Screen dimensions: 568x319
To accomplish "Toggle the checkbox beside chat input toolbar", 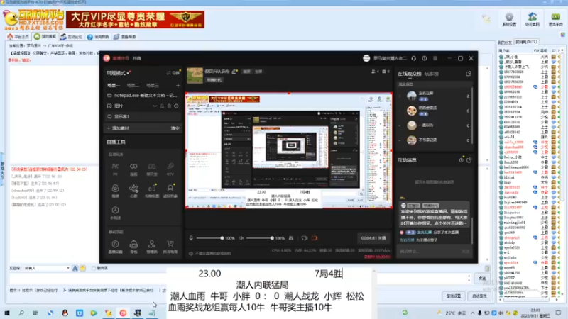I will (94, 268).
